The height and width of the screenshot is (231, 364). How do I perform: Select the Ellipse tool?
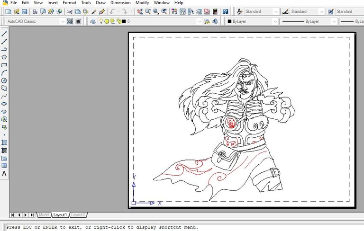point(4,104)
